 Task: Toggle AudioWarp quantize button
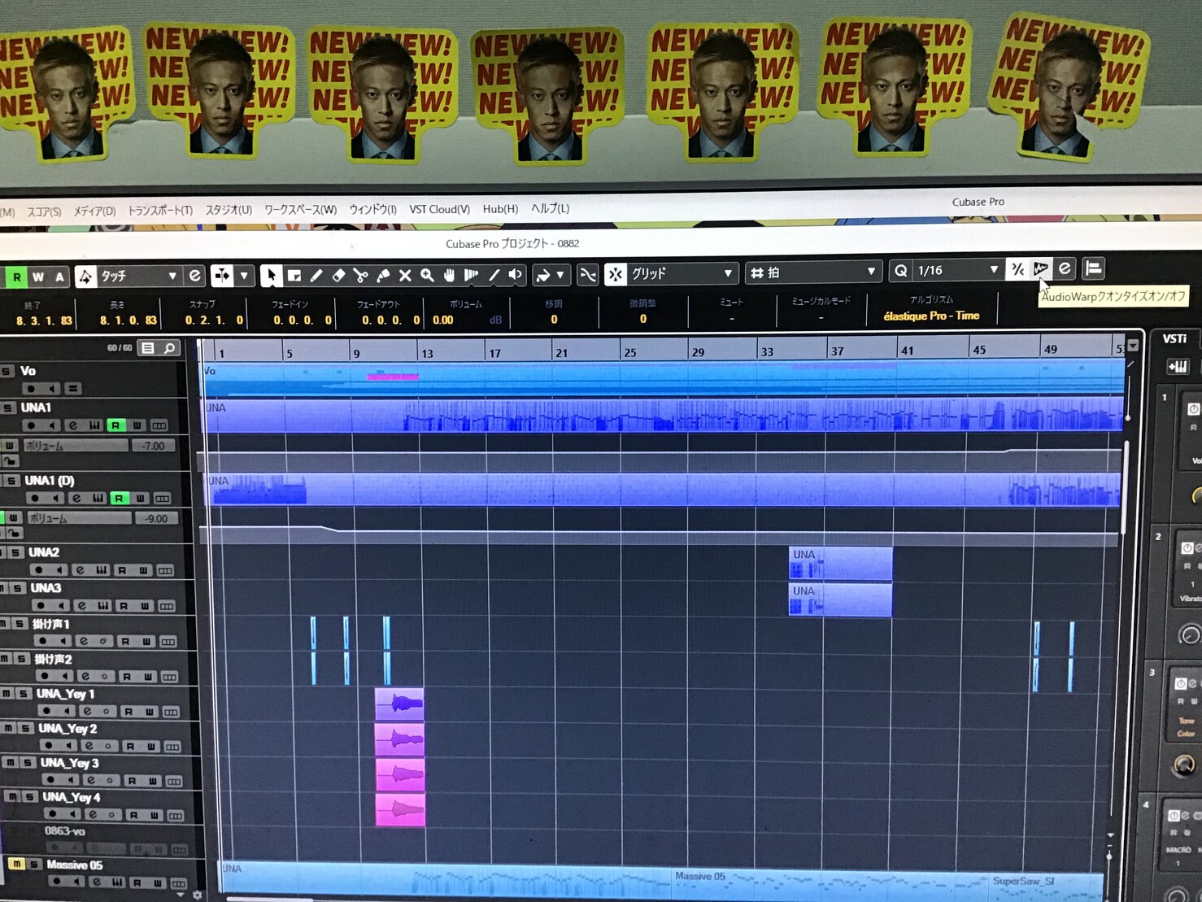point(1040,269)
